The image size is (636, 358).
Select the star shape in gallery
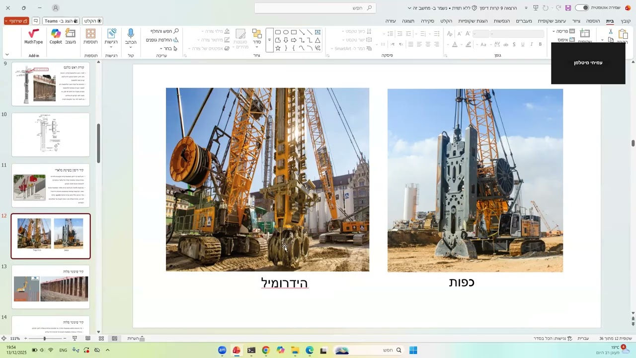pos(278,48)
